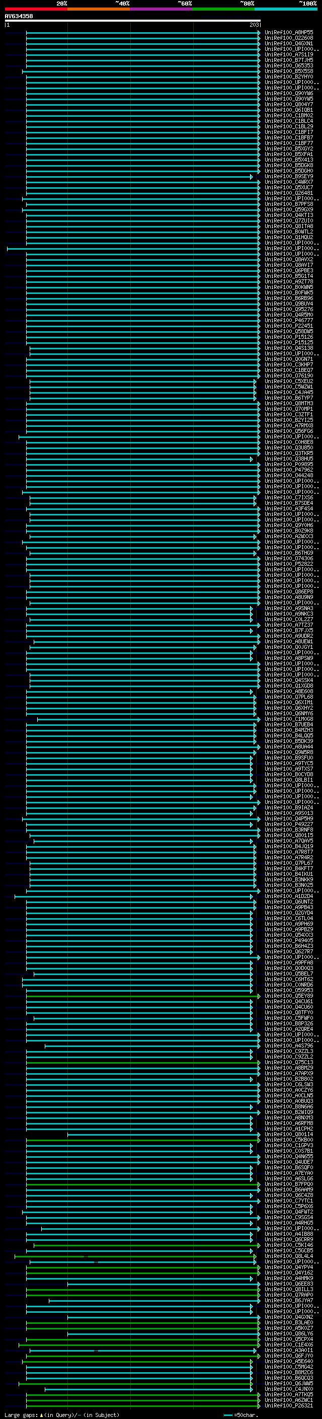The image size is (322, 1419).
Task: Select hit label UniRef100_Q8MTM3
Action: pos(289,404)
